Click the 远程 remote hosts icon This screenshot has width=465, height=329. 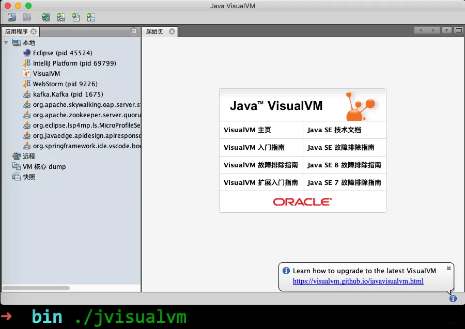click(17, 156)
